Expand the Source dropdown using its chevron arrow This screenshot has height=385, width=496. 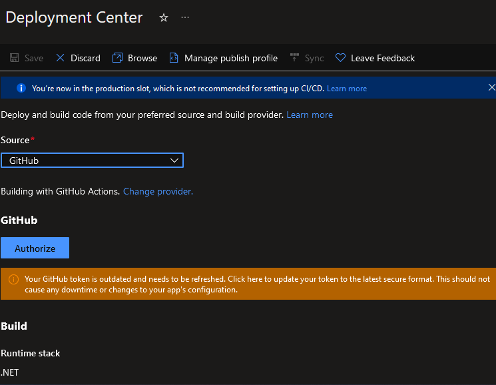[x=174, y=161]
